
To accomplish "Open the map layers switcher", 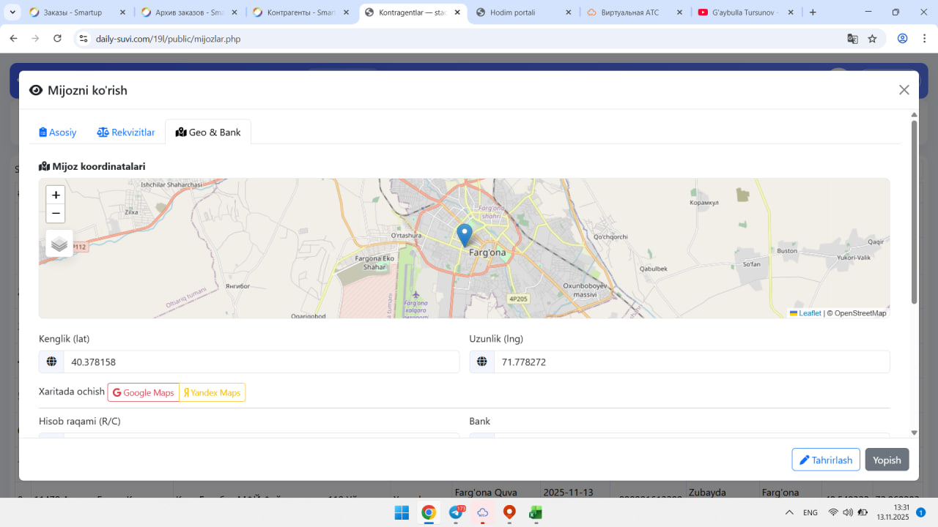I will (59, 244).
